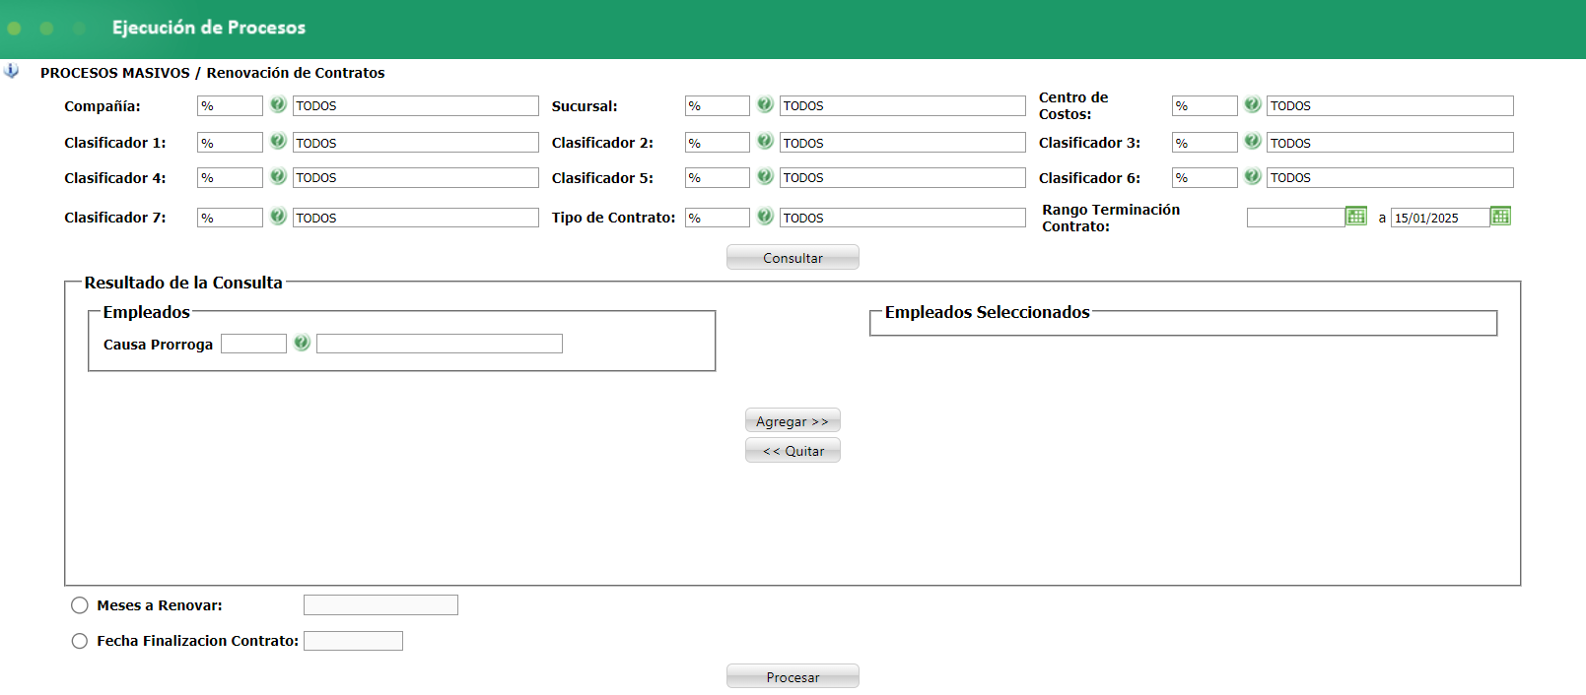Open lookup help icon for Centro de Costos
The width and height of the screenshot is (1586, 695).
pyautogui.click(x=1252, y=104)
